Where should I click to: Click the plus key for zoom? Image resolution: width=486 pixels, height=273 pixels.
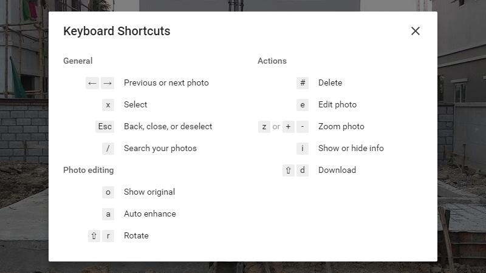point(288,127)
